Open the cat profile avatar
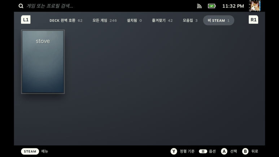The width and height of the screenshot is (279, 157). 254,6
